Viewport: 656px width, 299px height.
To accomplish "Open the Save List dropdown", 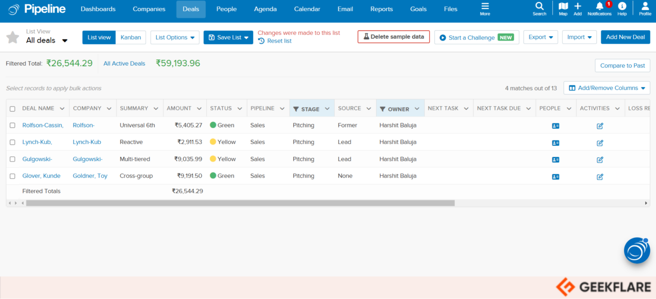I will coord(228,37).
